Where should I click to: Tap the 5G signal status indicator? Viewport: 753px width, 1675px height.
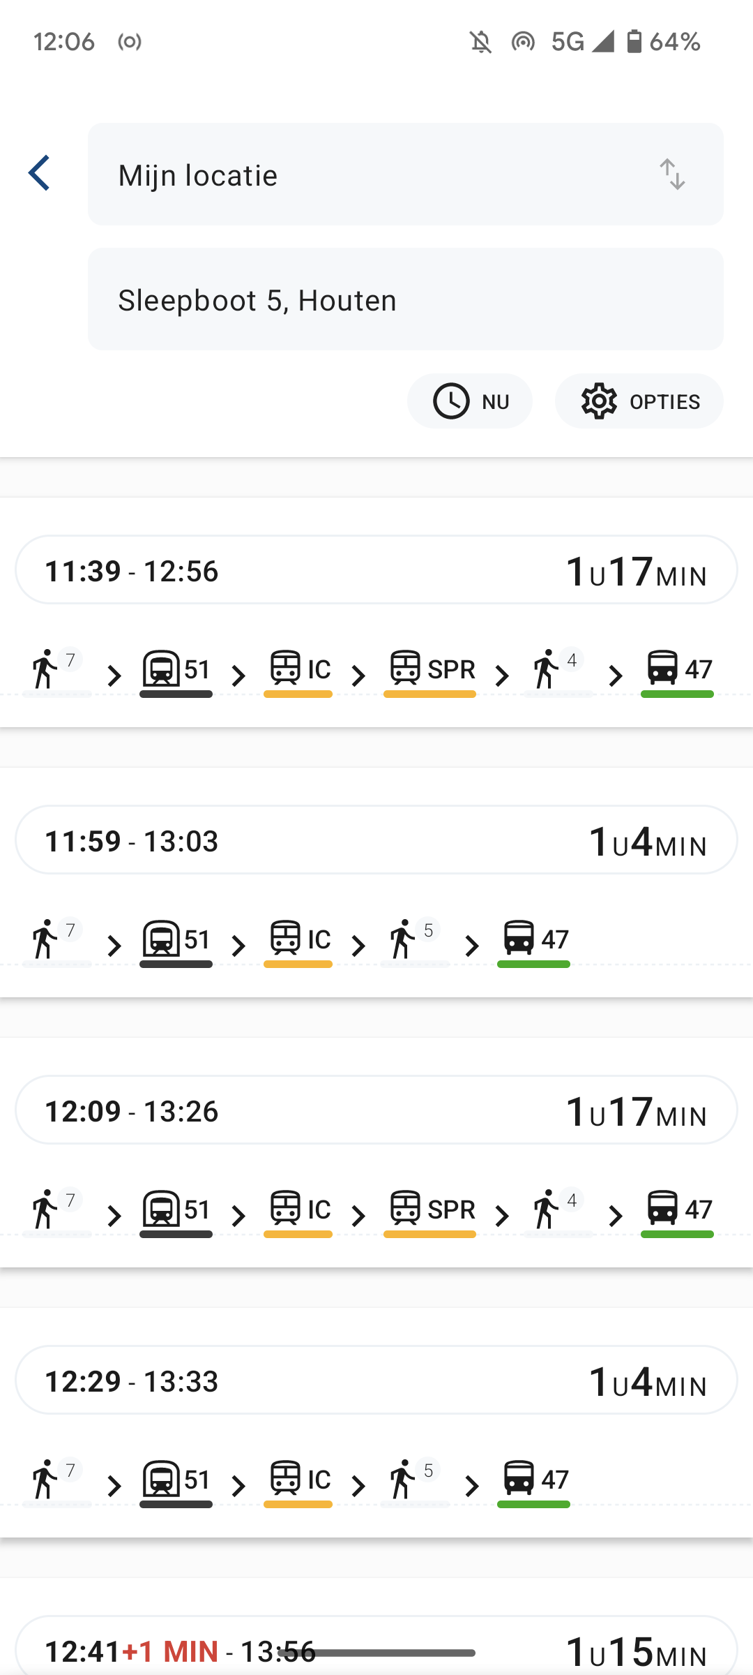click(x=568, y=42)
